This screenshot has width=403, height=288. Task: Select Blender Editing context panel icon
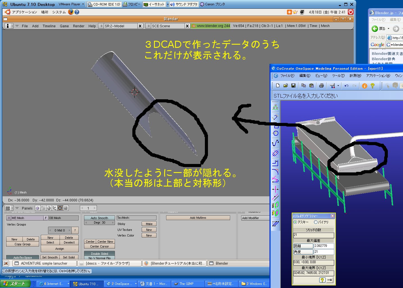click(60, 208)
